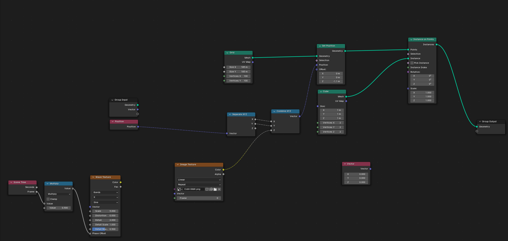The width and height of the screenshot is (508, 241).
Task: Click the new image copy icon in Image Texture
Action: 211,189
